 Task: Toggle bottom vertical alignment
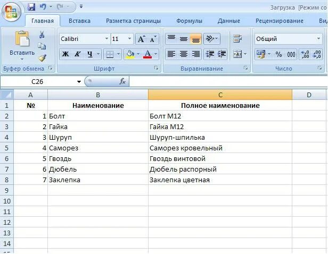[196, 39]
